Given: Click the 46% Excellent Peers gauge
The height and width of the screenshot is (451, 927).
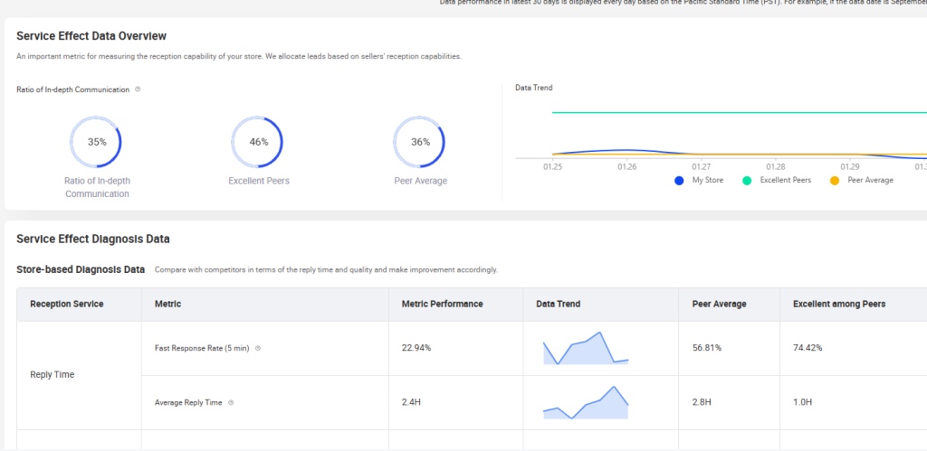Looking at the screenshot, I should (x=257, y=142).
